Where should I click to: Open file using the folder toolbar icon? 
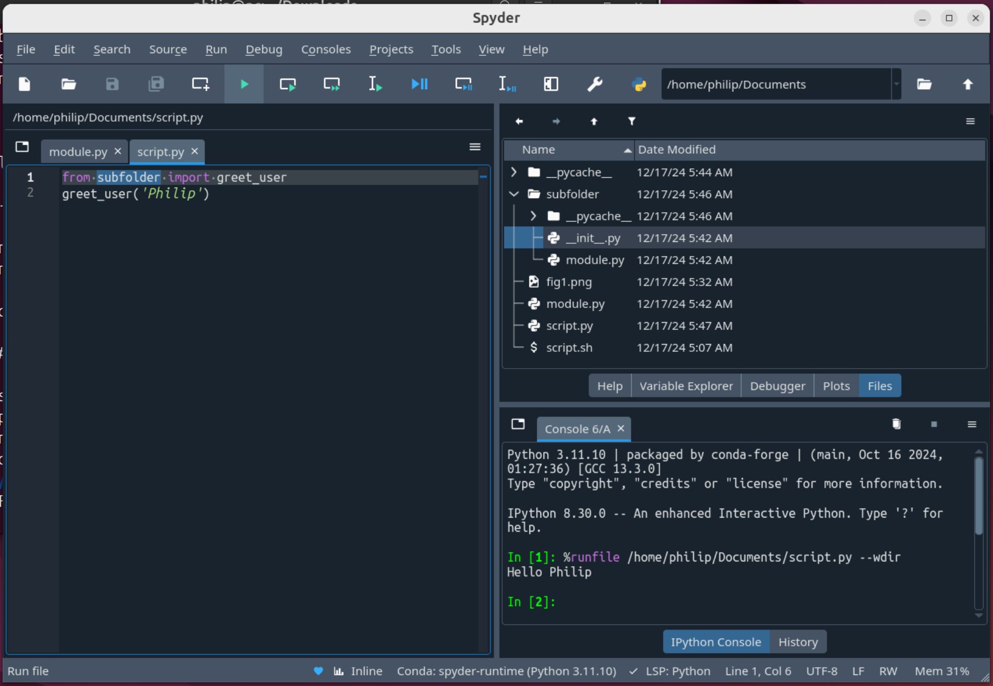click(x=68, y=84)
